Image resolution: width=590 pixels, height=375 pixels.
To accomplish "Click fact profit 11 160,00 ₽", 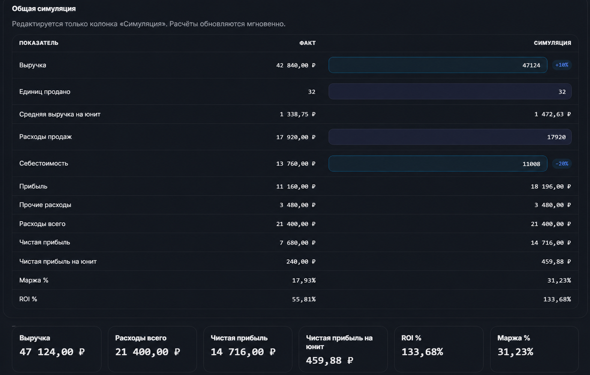I will click(x=296, y=186).
